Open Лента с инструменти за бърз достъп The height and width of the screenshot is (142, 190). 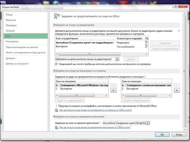pos(25,52)
